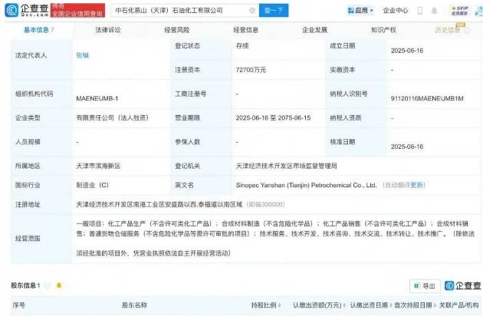Click the 更新 link beside auto translation

418,185
